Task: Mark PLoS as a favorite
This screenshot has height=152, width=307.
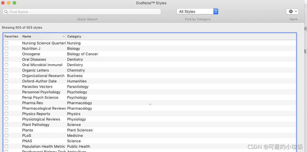Action: [x=6, y=135]
